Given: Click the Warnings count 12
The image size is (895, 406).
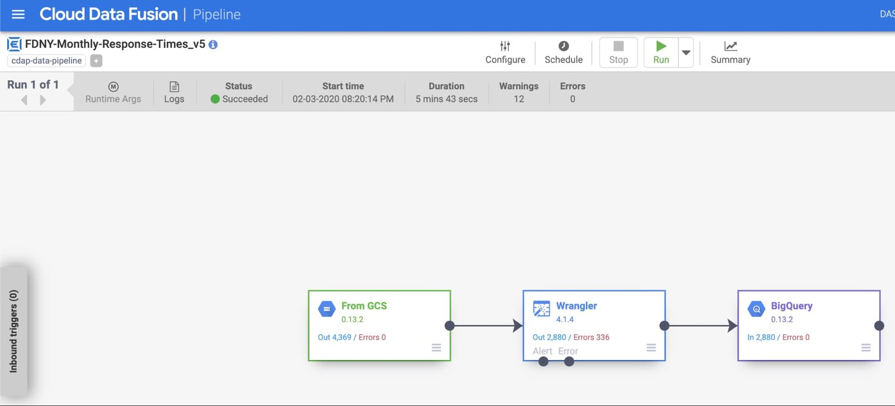Looking at the screenshot, I should pos(519,99).
